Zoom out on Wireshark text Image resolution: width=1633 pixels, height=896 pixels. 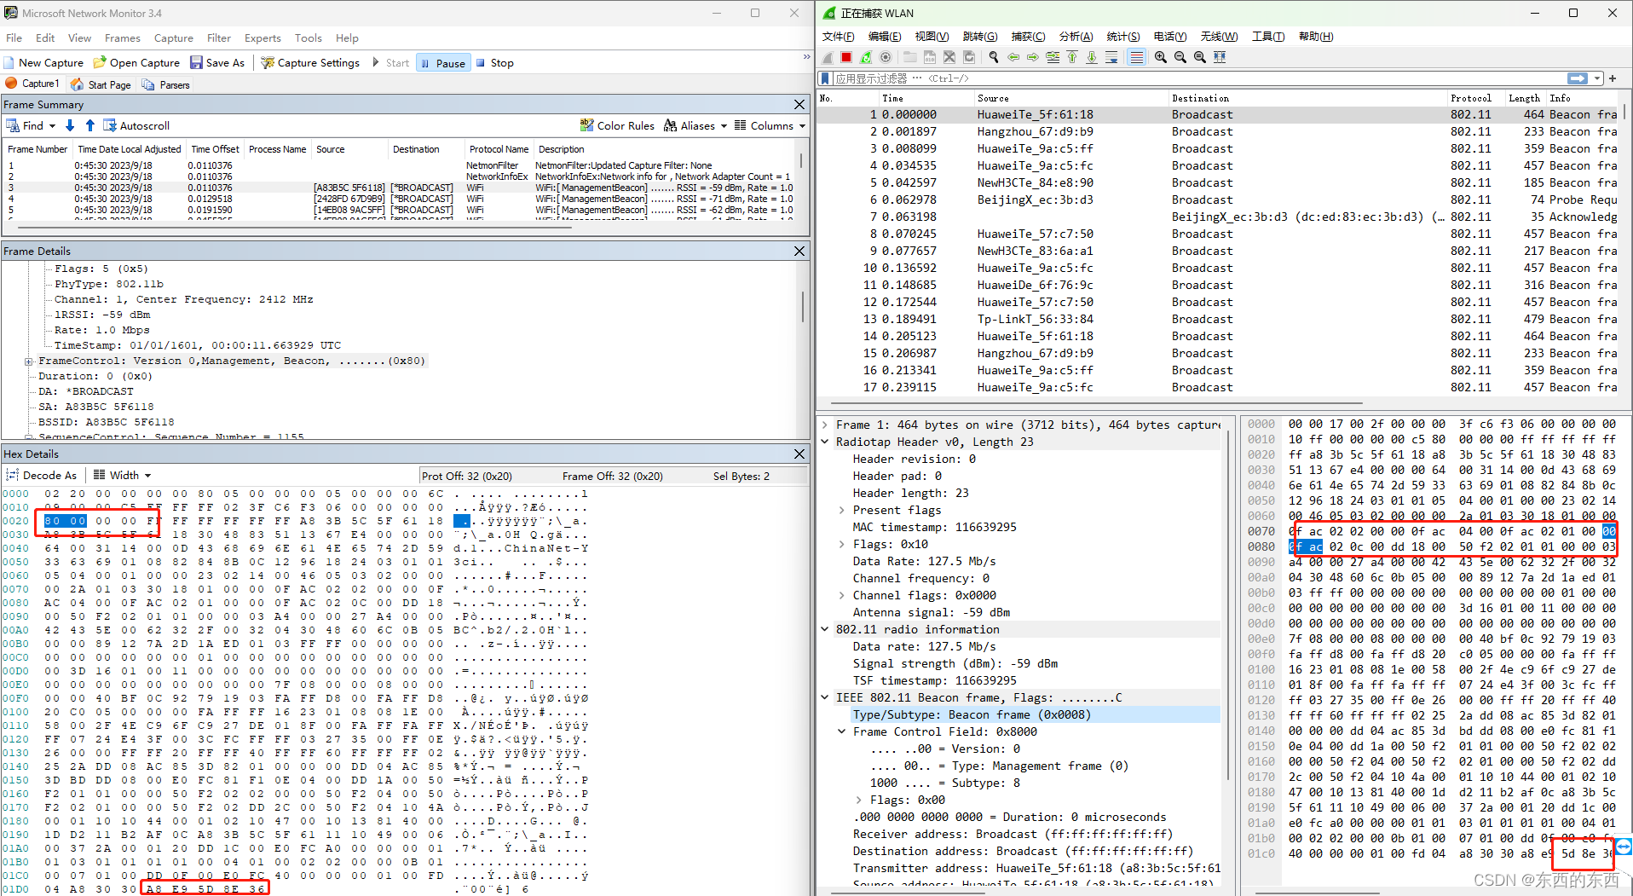coord(1180,57)
